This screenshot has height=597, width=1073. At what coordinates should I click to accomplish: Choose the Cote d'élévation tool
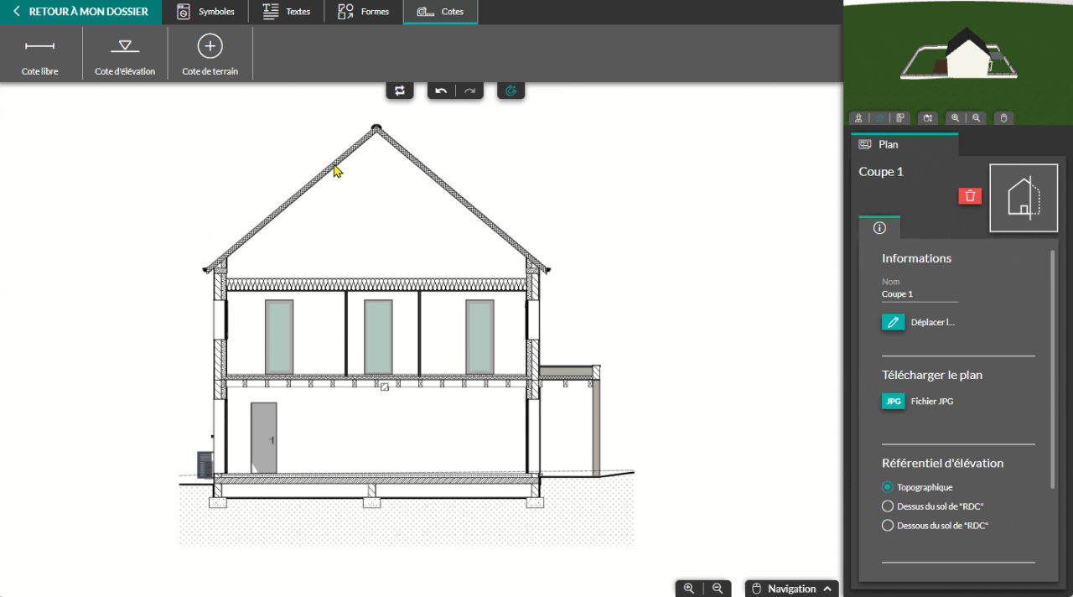[x=125, y=54]
